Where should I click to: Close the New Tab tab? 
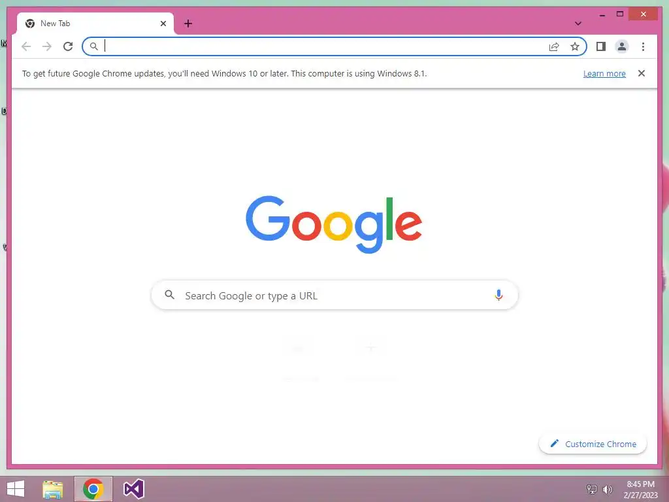pyautogui.click(x=163, y=24)
